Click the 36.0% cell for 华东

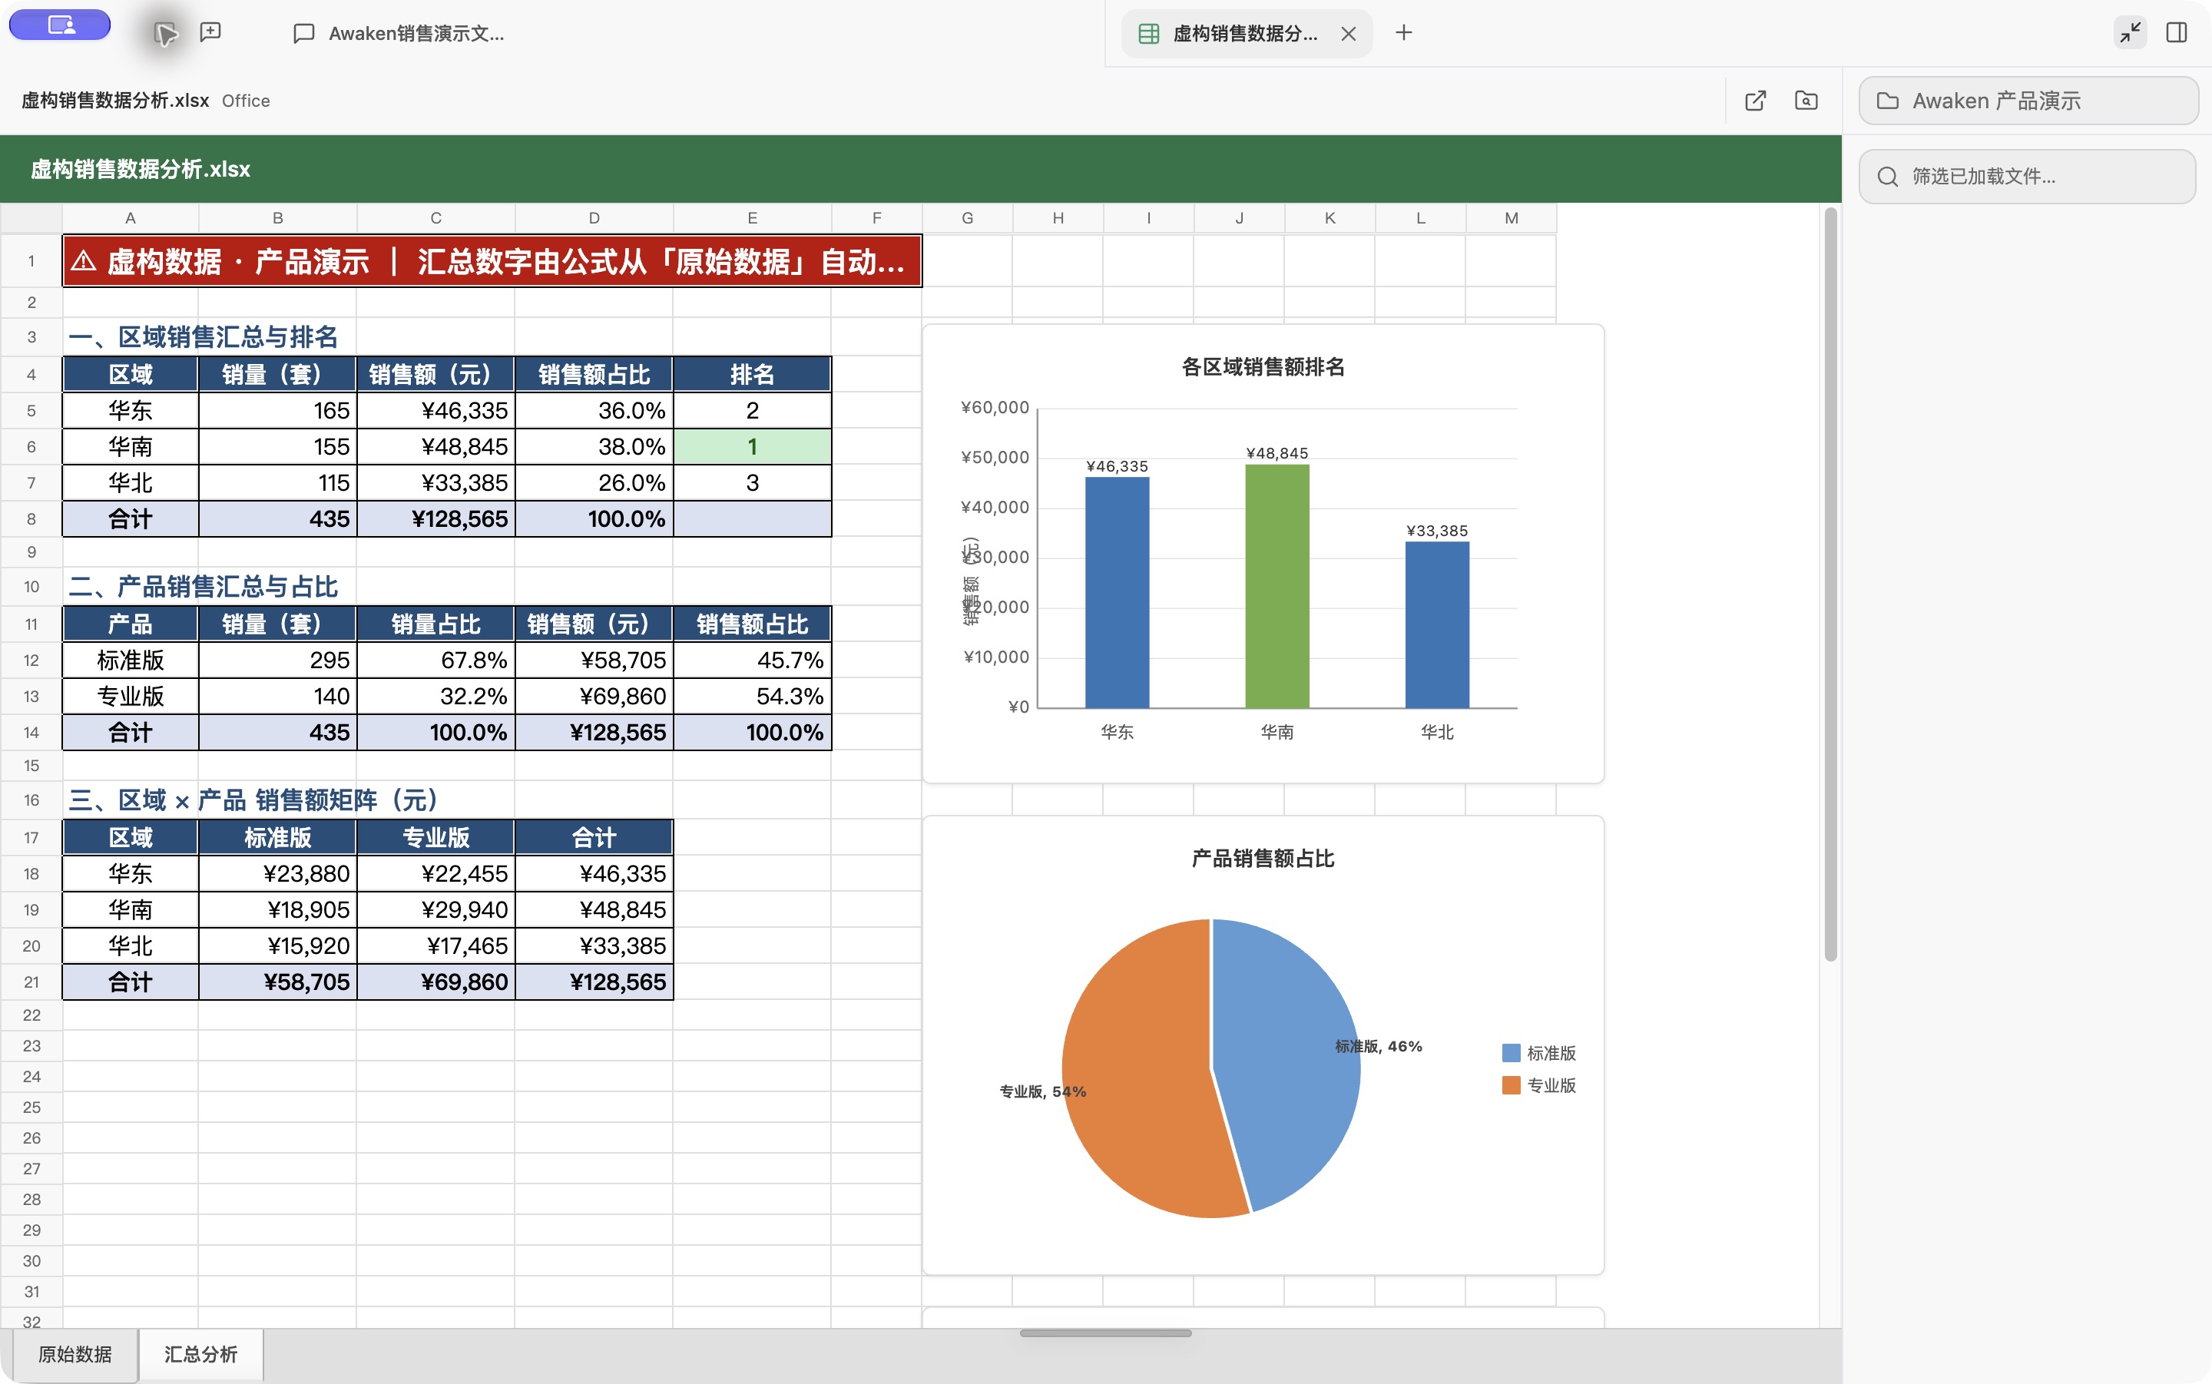coord(594,411)
